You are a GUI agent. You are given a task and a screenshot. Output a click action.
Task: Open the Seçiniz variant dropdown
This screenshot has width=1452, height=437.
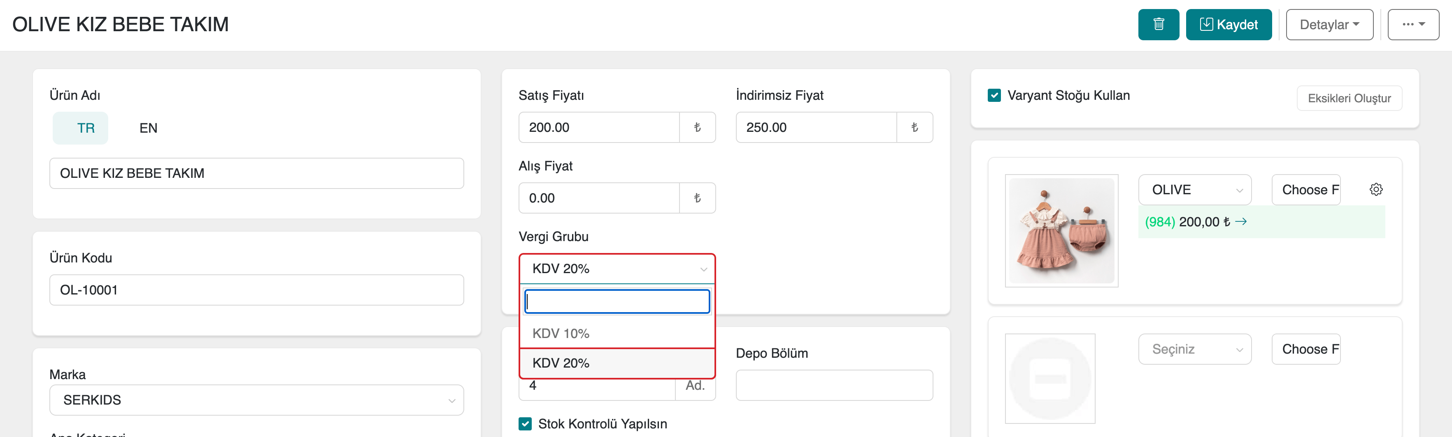click(1194, 349)
